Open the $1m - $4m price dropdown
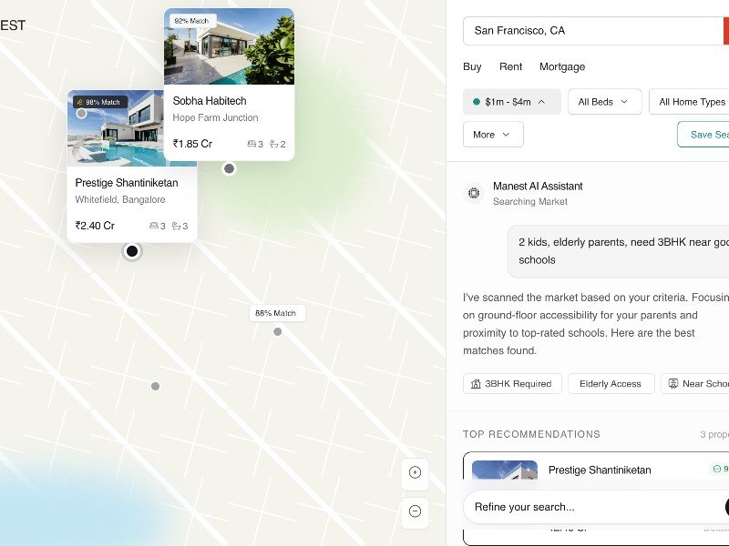This screenshot has width=729, height=546. (510, 102)
